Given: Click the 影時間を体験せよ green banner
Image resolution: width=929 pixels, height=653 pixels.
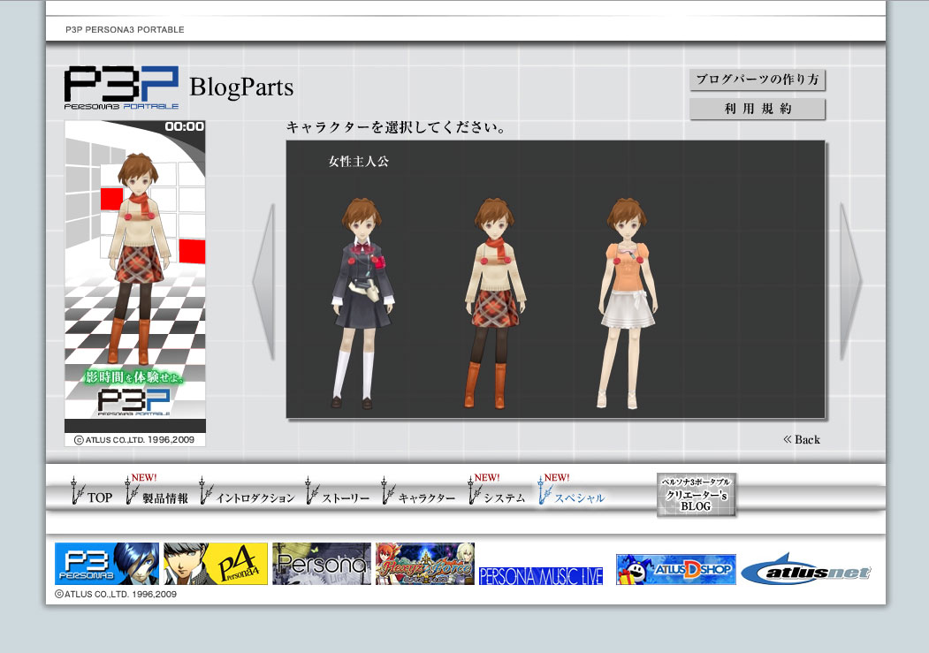Looking at the screenshot, I should pos(134,376).
